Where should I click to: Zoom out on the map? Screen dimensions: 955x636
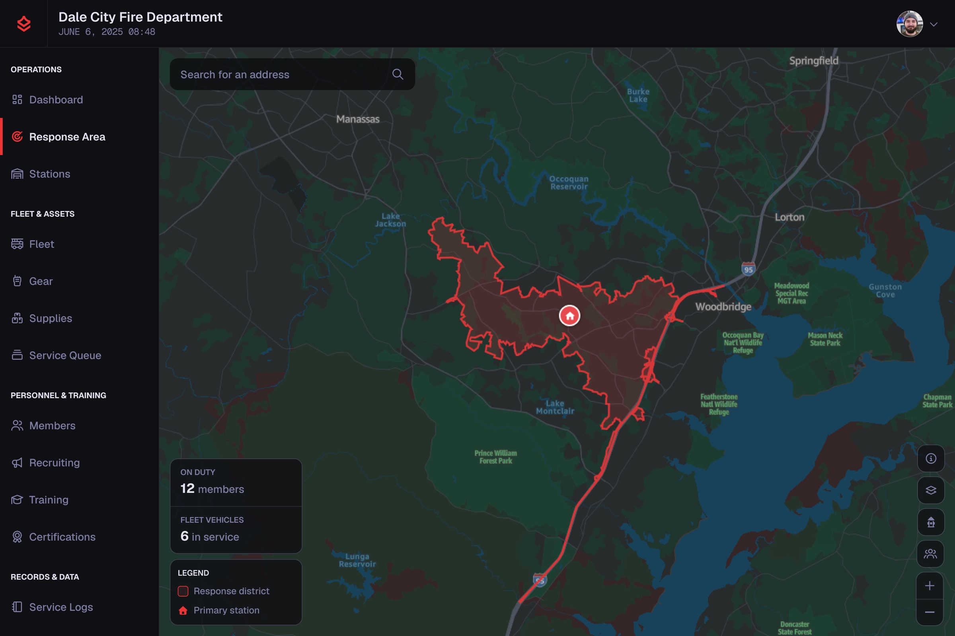click(x=930, y=613)
